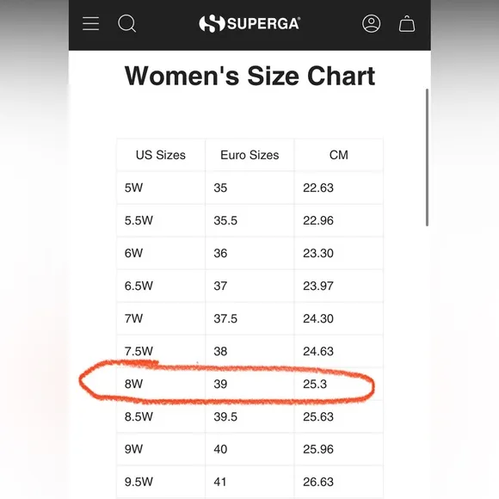
Task: Select the CM column header
Action: (x=339, y=155)
